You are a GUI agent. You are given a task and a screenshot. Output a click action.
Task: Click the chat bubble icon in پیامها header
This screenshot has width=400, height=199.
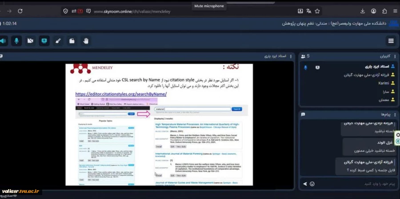point(303,115)
